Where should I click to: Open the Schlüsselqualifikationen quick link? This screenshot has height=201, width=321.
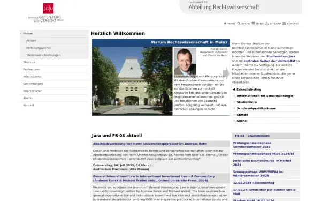click(256, 108)
